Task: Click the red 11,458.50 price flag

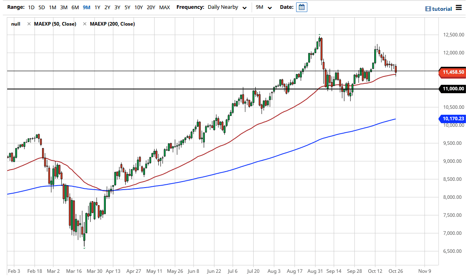Action: point(452,73)
